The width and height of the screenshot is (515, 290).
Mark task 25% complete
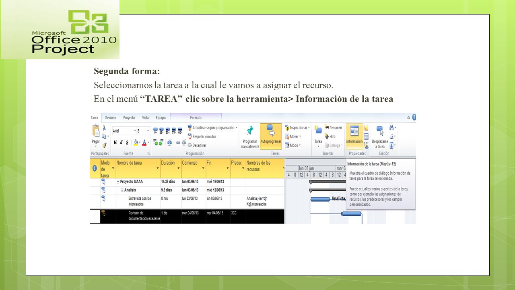tap(161, 130)
